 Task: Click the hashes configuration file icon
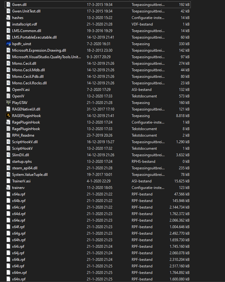[x=8, y=18]
